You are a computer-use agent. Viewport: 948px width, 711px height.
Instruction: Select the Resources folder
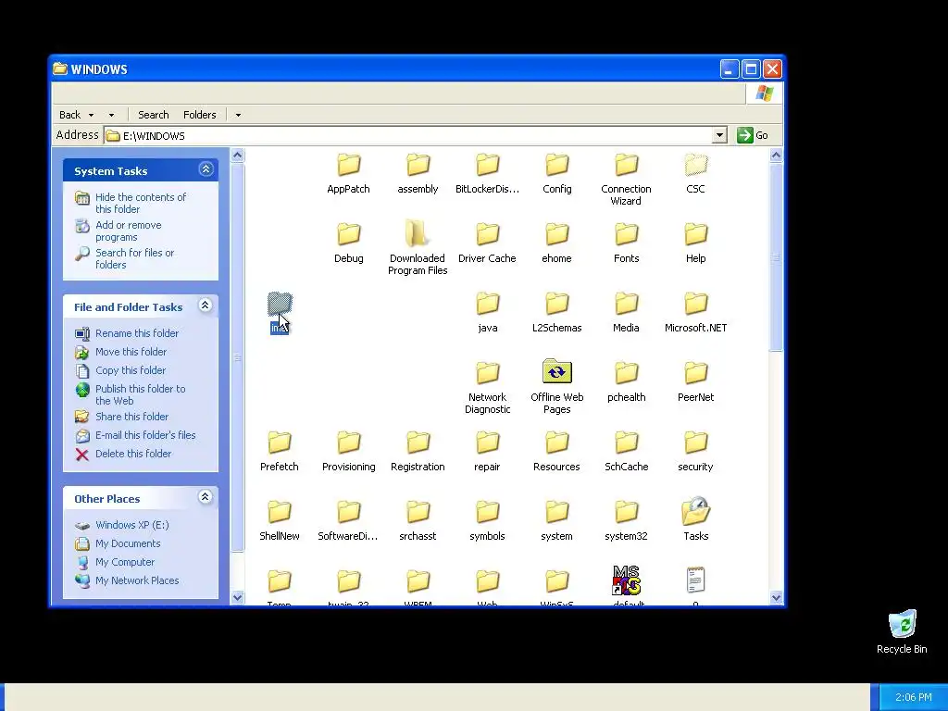coord(556,452)
